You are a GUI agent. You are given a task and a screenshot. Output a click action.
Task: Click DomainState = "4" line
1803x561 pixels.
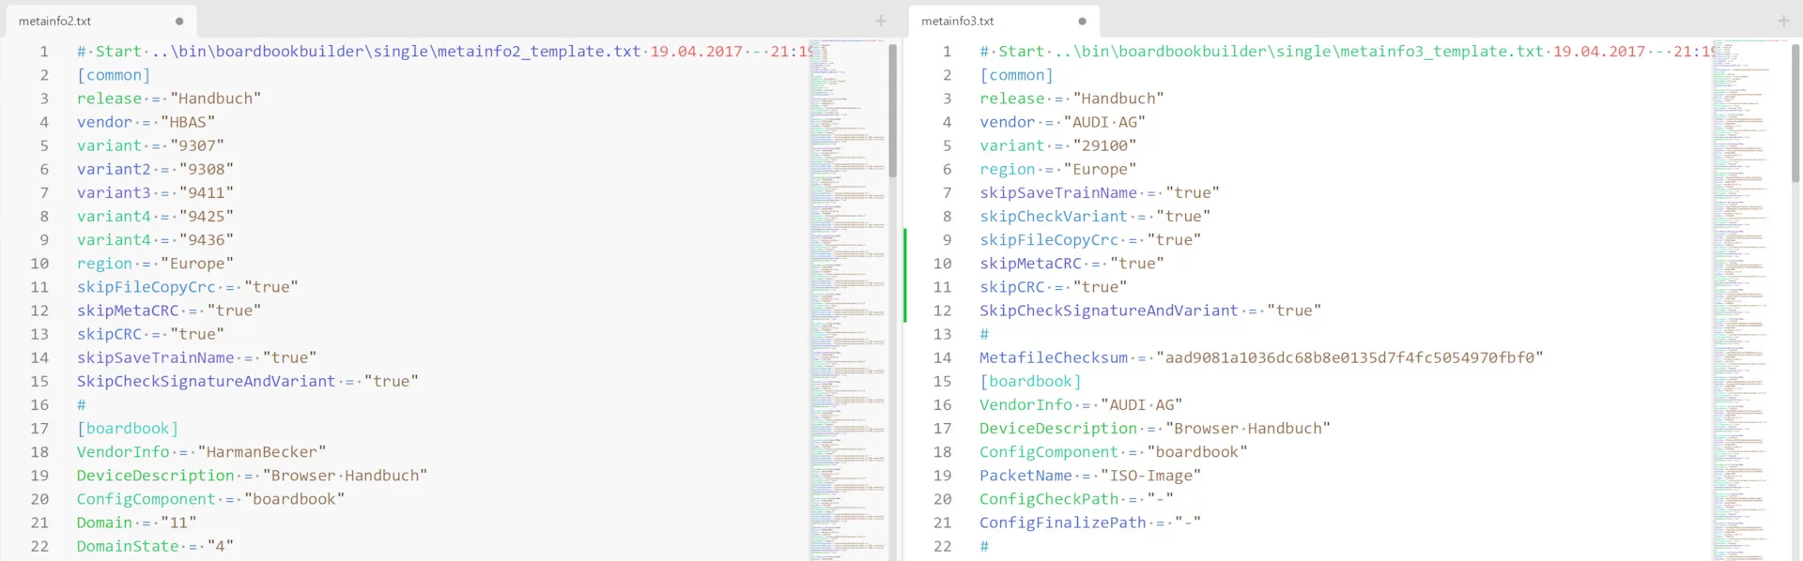point(155,546)
